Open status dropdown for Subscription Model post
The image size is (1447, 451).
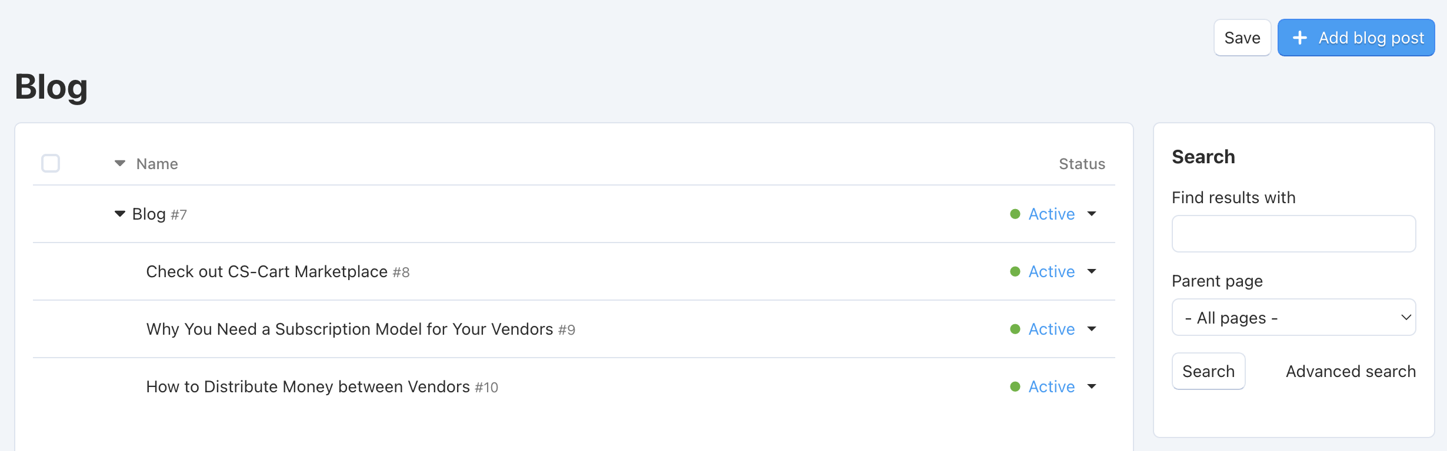tap(1092, 329)
